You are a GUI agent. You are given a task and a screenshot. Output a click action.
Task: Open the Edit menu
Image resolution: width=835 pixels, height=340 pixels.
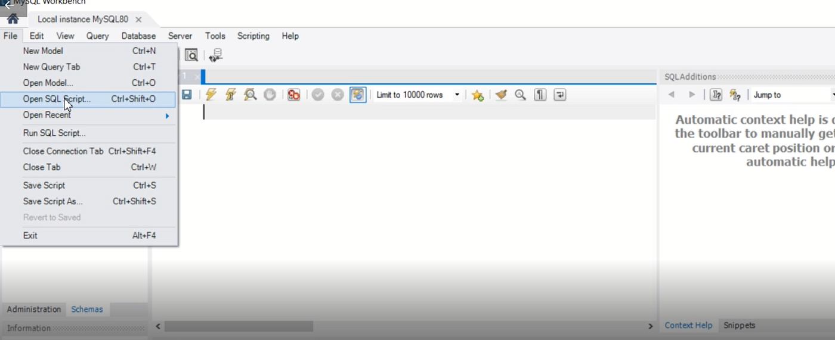[36, 36]
